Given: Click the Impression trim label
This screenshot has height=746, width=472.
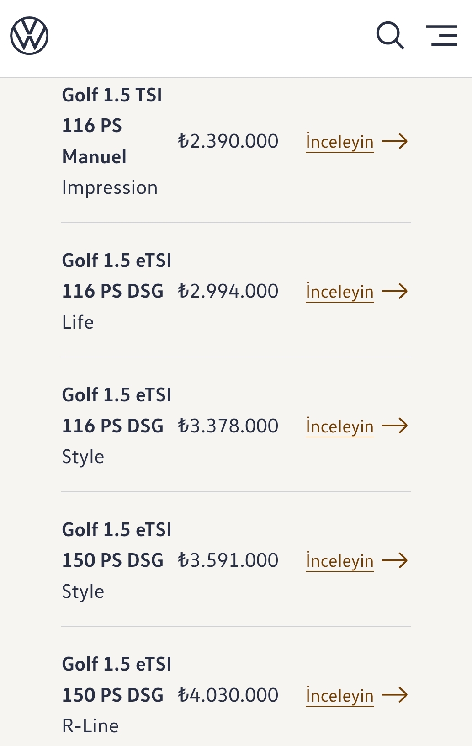Looking at the screenshot, I should coord(110,188).
